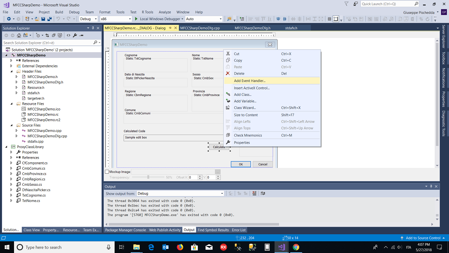Viewport: 449px width, 253px height.
Task: Switch to MFCCSharpDemoDlg.cpp editor tab
Action: (200, 28)
